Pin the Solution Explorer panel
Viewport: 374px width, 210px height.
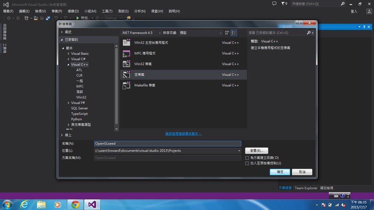364,27
